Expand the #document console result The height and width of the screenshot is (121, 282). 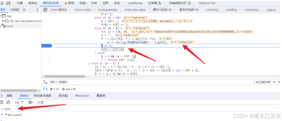[x=6, y=115]
